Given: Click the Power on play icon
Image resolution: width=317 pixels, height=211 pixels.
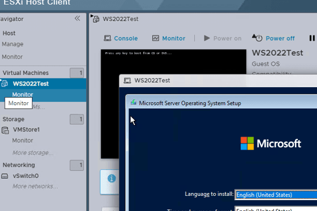Looking at the screenshot, I should 206,38.
